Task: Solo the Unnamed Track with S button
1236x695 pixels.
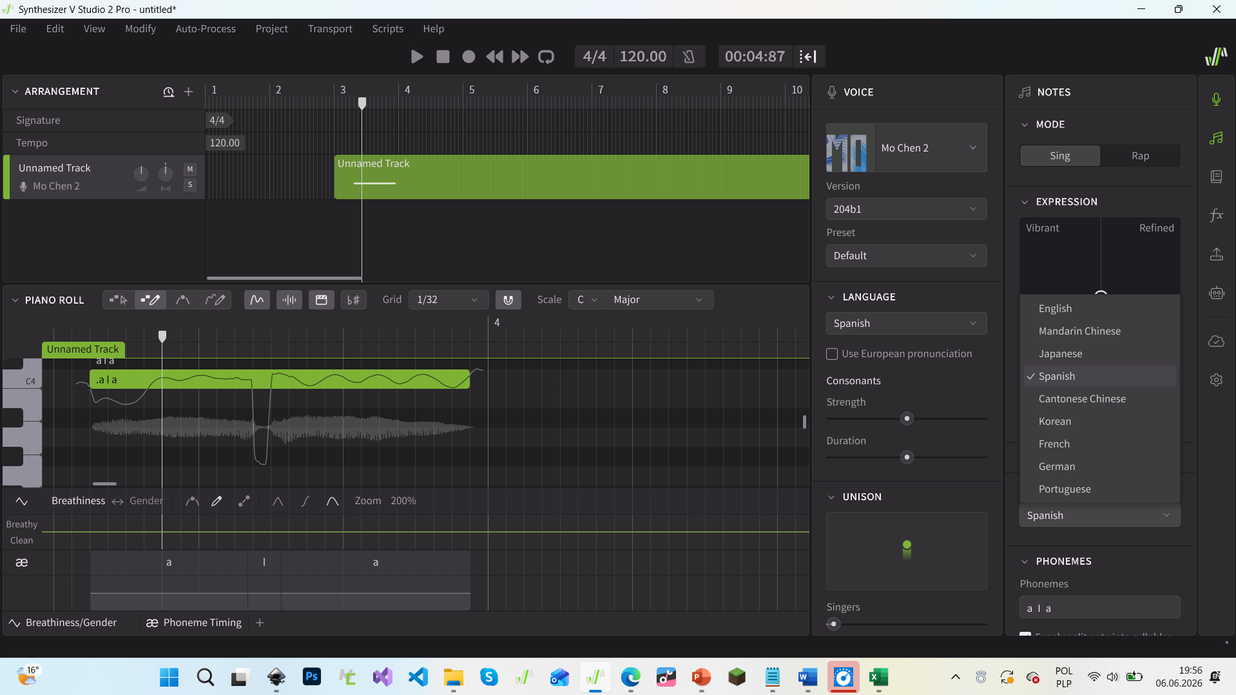Action: (x=190, y=185)
